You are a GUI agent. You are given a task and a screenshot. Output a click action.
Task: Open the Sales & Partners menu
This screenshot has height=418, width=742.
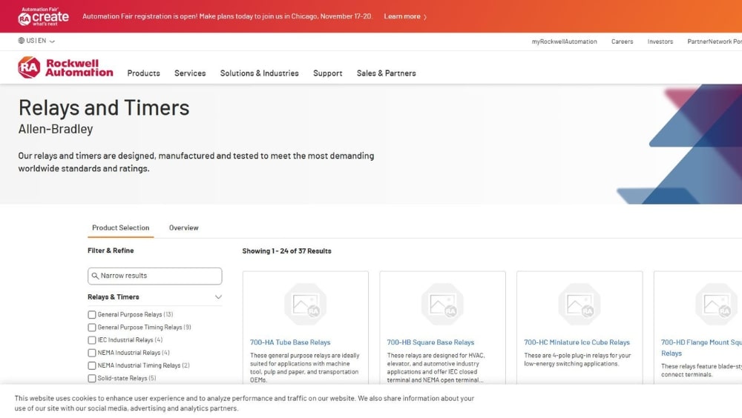click(x=386, y=73)
